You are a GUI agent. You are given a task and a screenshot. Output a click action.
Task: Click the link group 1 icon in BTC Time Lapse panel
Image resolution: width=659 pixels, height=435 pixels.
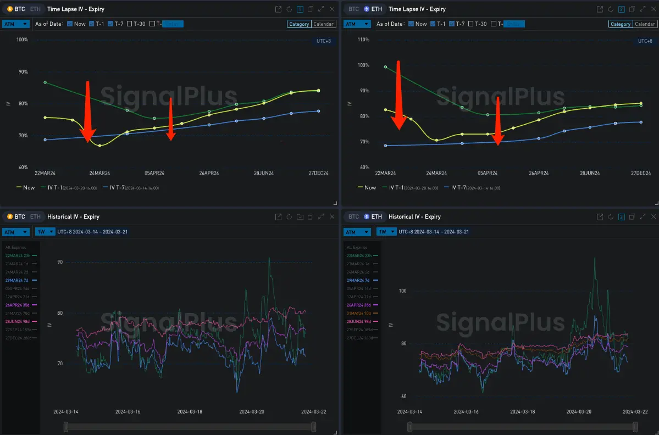pyautogui.click(x=300, y=9)
